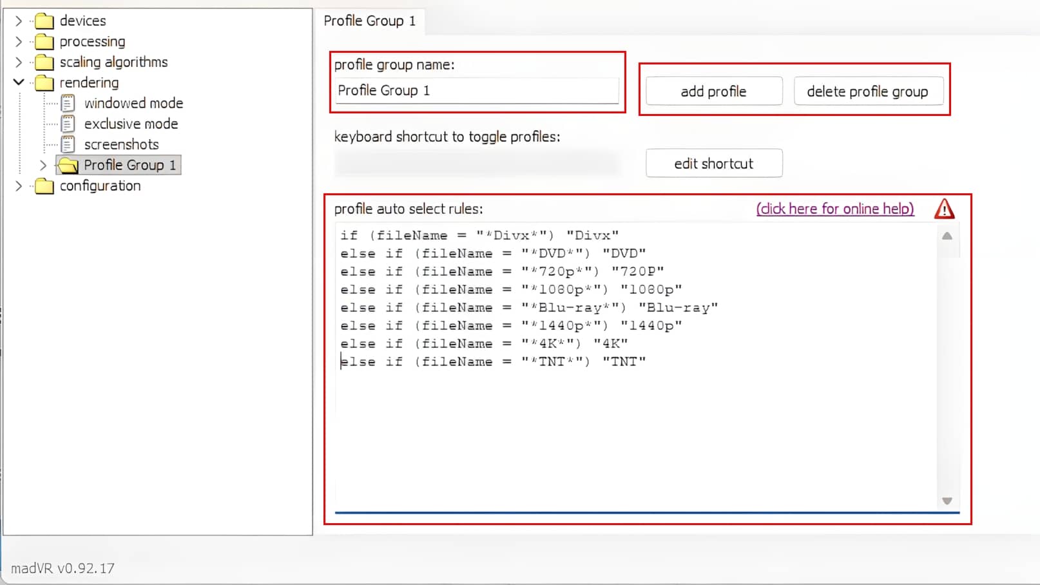The width and height of the screenshot is (1040, 585).
Task: Open the online help link
Action: [834, 209]
